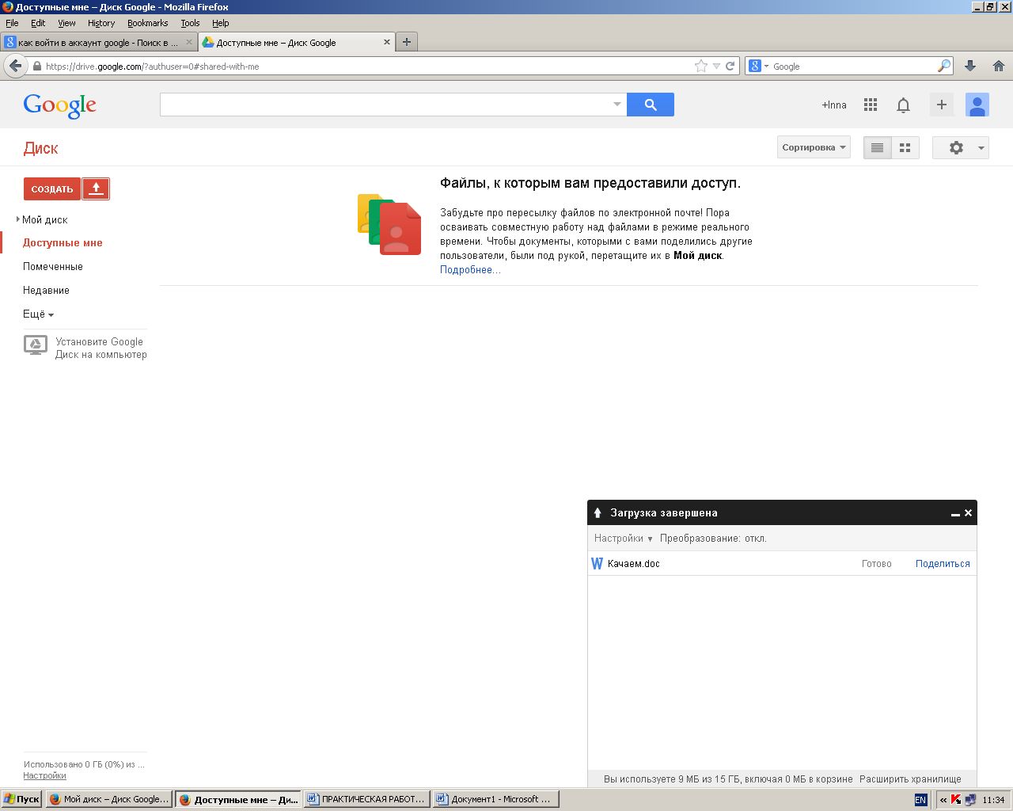The image size is (1013, 811).
Task: Open the Help menu
Action: [x=221, y=23]
